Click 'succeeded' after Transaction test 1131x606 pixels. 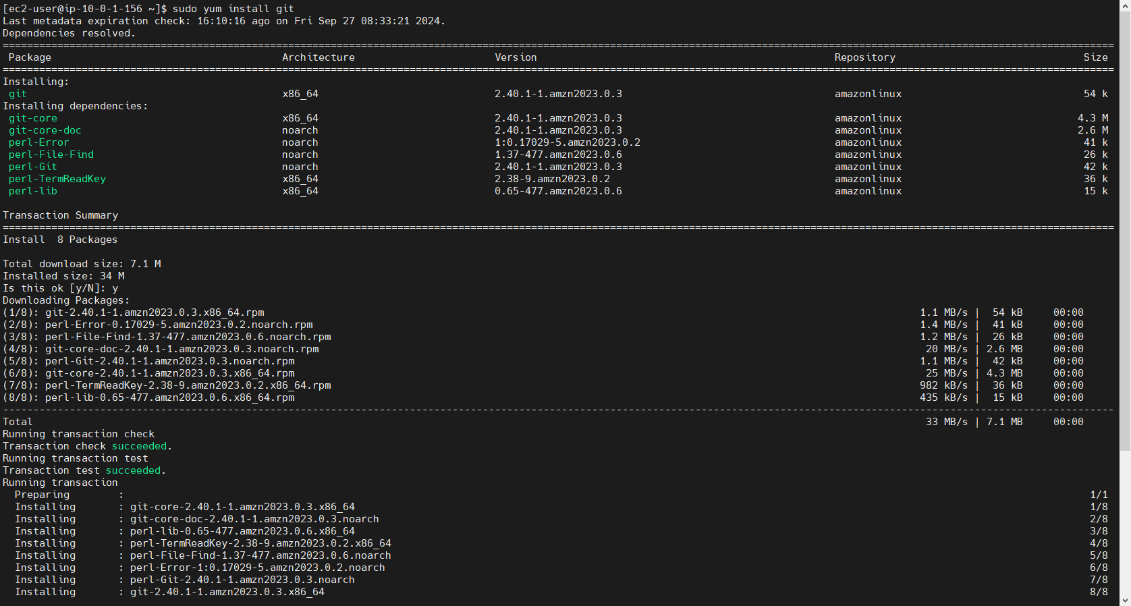[133, 470]
